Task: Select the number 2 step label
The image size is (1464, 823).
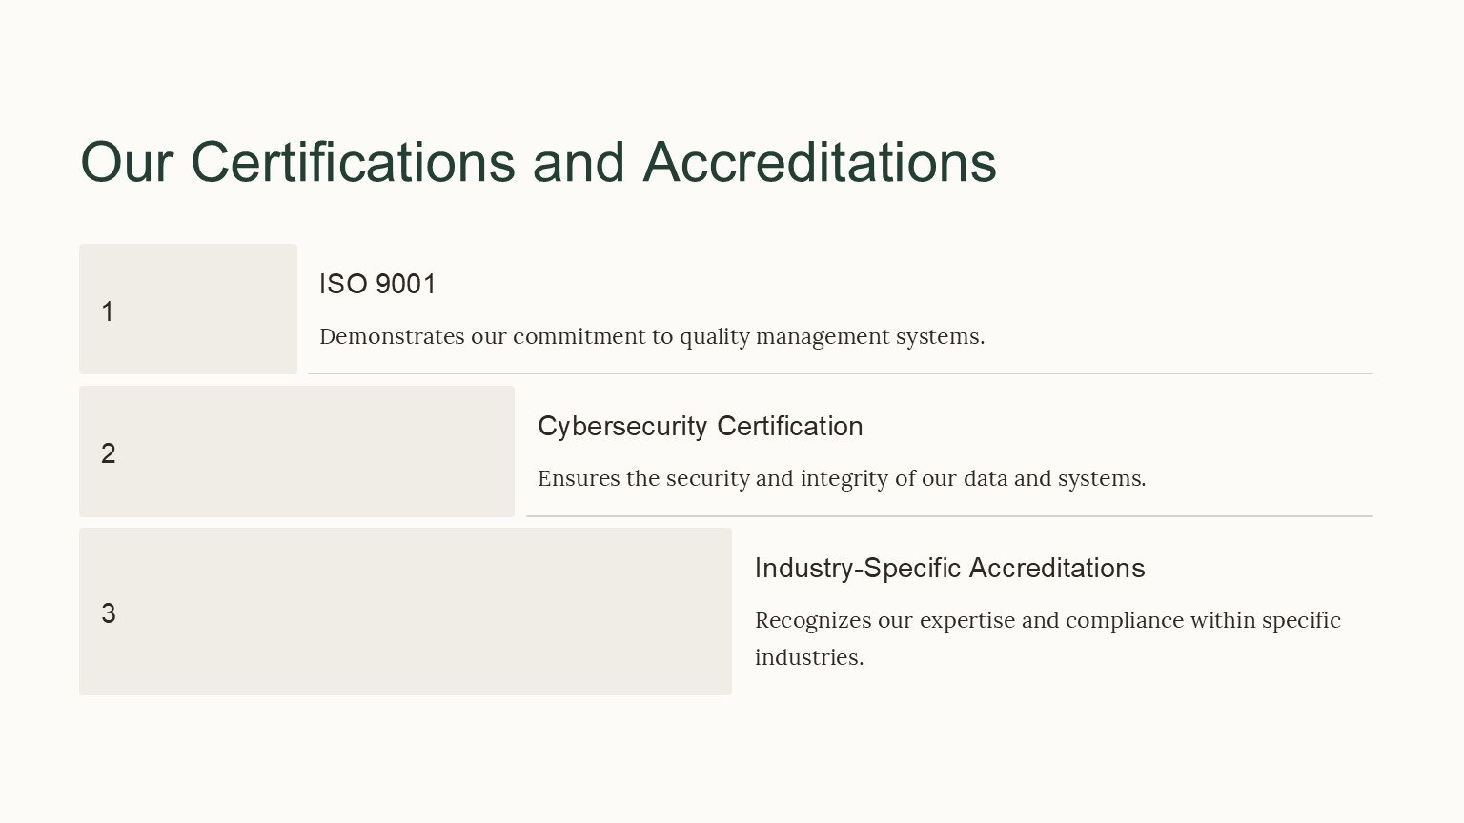Action: point(109,453)
